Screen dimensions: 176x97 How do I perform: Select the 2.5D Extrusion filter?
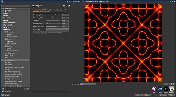point(10,32)
